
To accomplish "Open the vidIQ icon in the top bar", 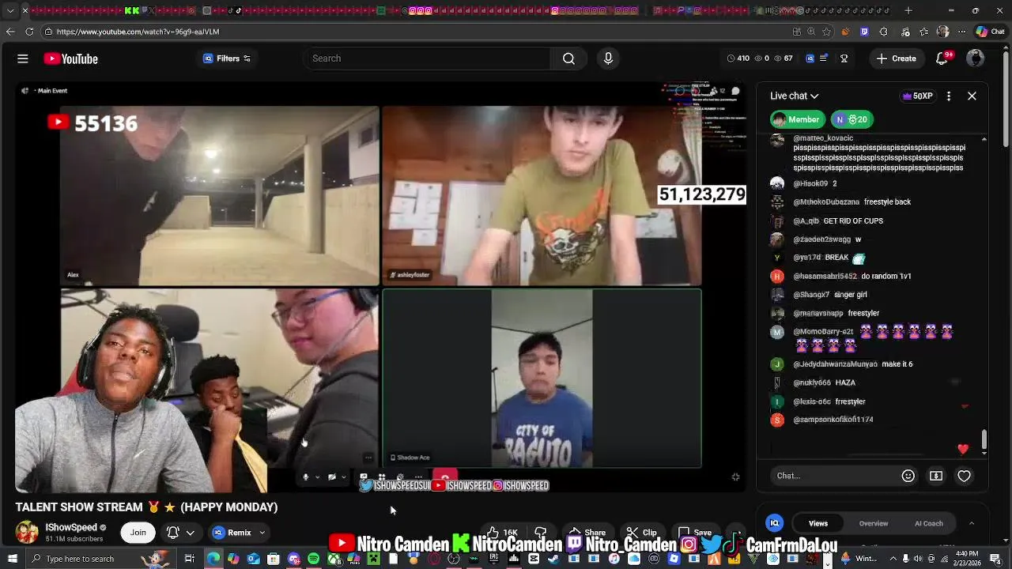I will [810, 58].
